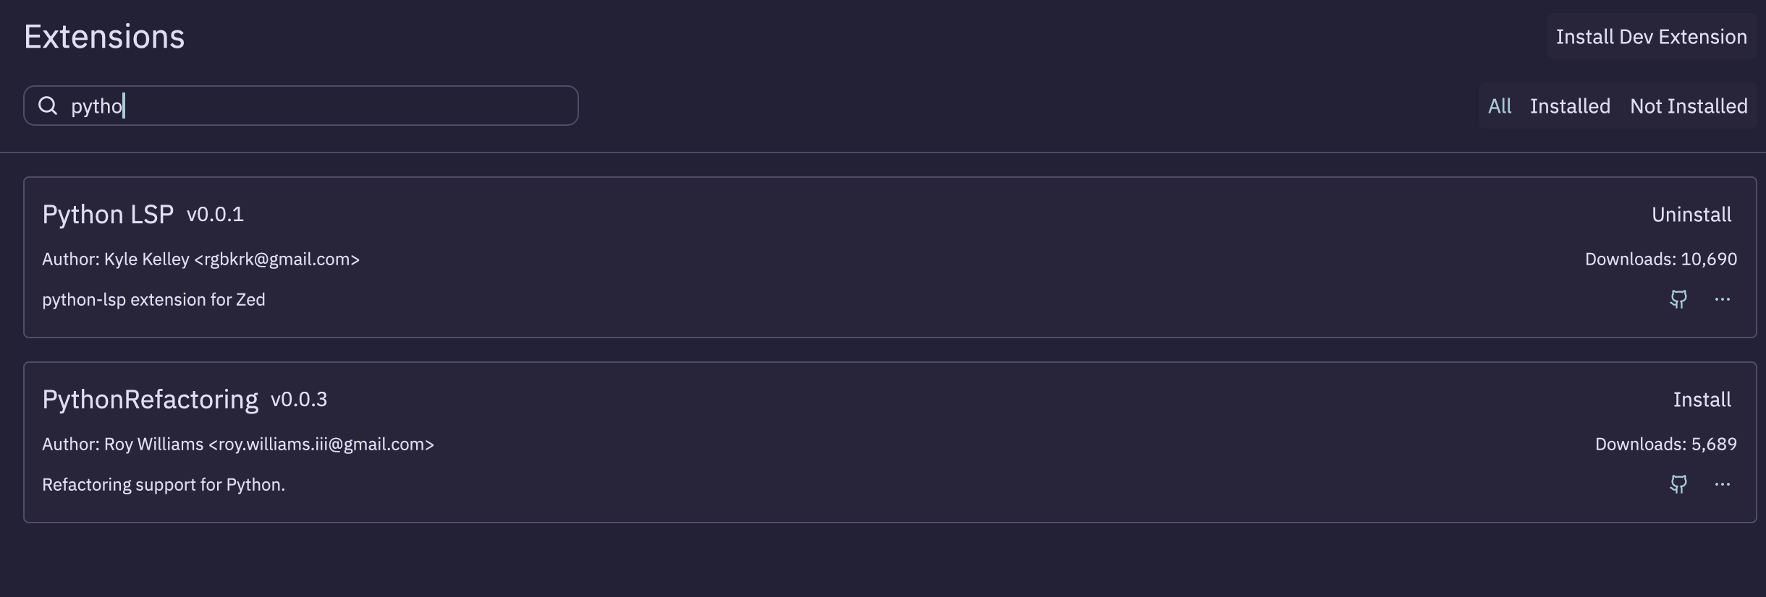Filter list to Installed extensions
Viewport: 1766px width, 597px height.
pos(1570,106)
